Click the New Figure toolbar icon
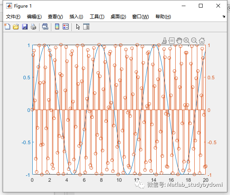The width and height of the screenshot is (230, 195). 7,27
